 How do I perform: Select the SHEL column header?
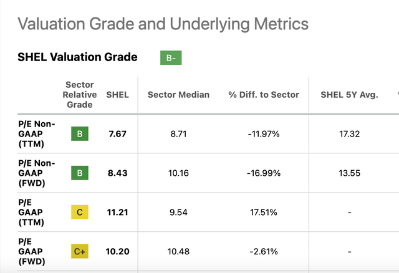(117, 95)
